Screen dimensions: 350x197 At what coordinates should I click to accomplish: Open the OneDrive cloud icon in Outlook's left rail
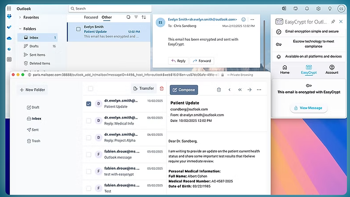(9, 38)
